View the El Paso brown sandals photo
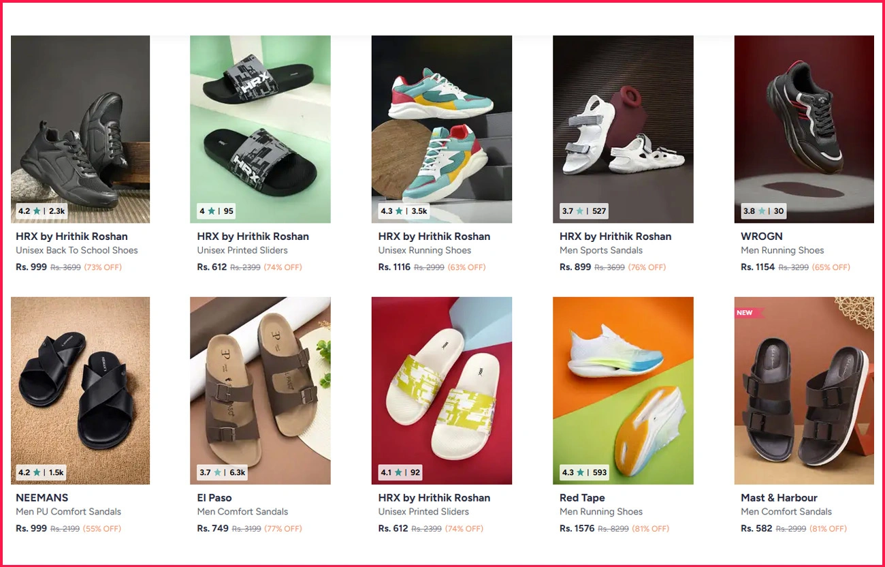 click(x=260, y=390)
